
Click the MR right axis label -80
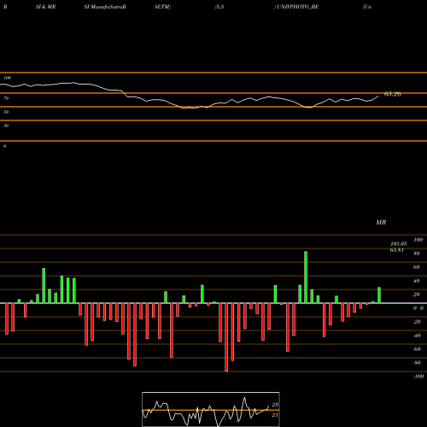pos(417,363)
